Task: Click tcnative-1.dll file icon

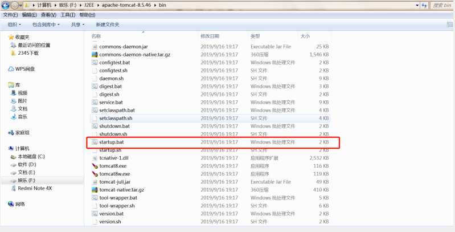Action: (x=95, y=158)
